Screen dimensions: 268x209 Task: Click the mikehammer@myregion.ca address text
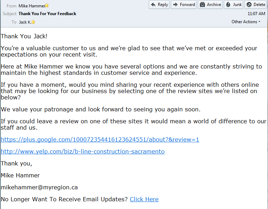(x=39, y=187)
